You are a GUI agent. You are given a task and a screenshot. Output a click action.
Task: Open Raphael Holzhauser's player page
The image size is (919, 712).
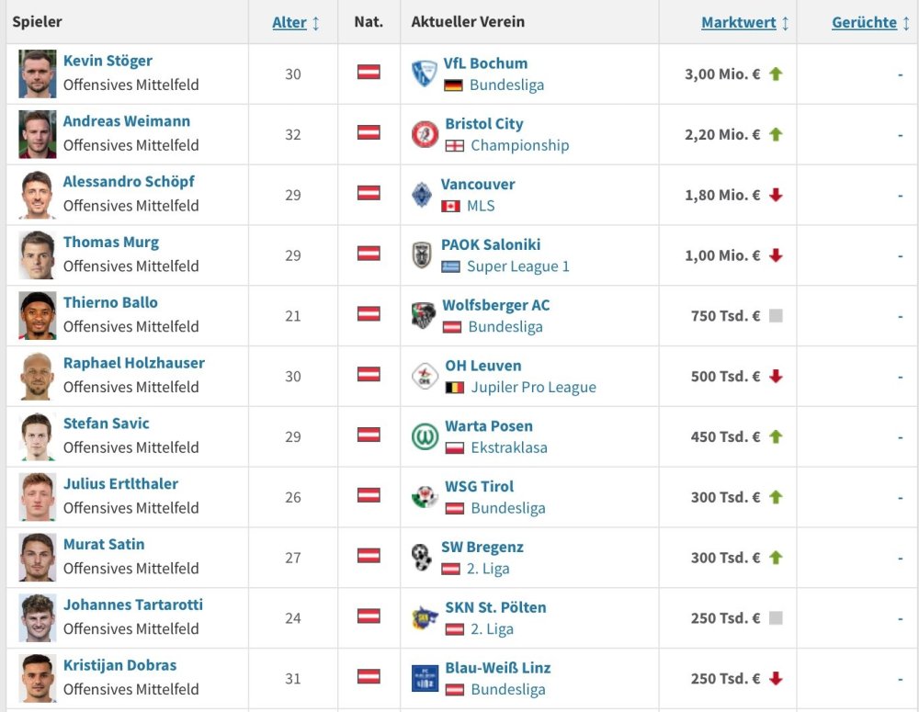133,363
